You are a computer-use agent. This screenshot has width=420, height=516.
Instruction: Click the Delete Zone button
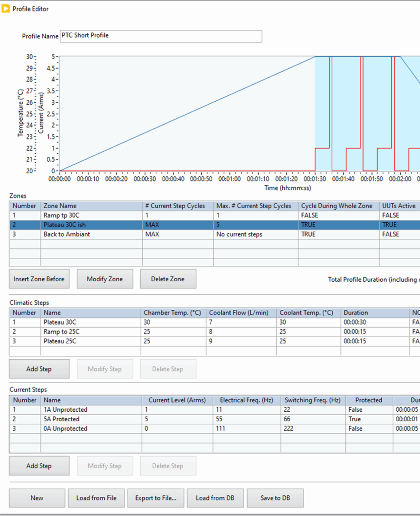point(167,279)
